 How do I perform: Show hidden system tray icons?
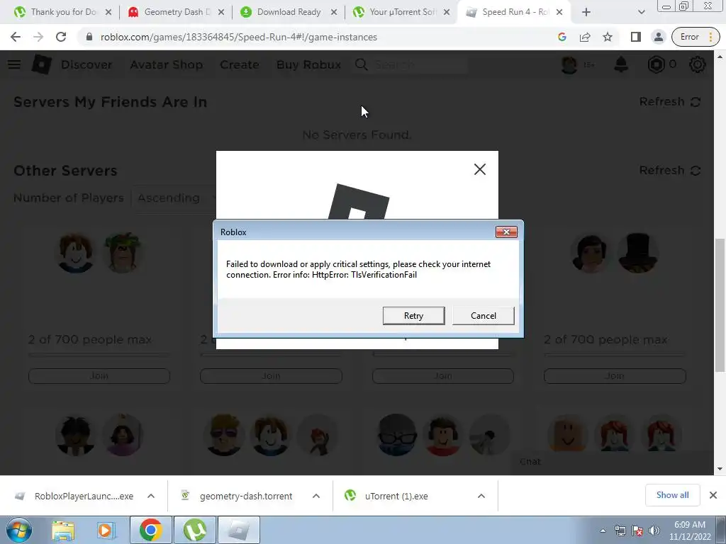[x=603, y=531]
